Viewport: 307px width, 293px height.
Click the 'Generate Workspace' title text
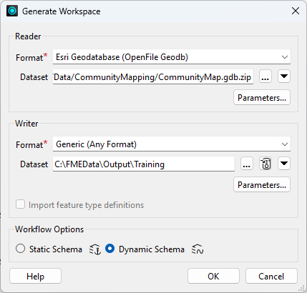click(x=62, y=11)
